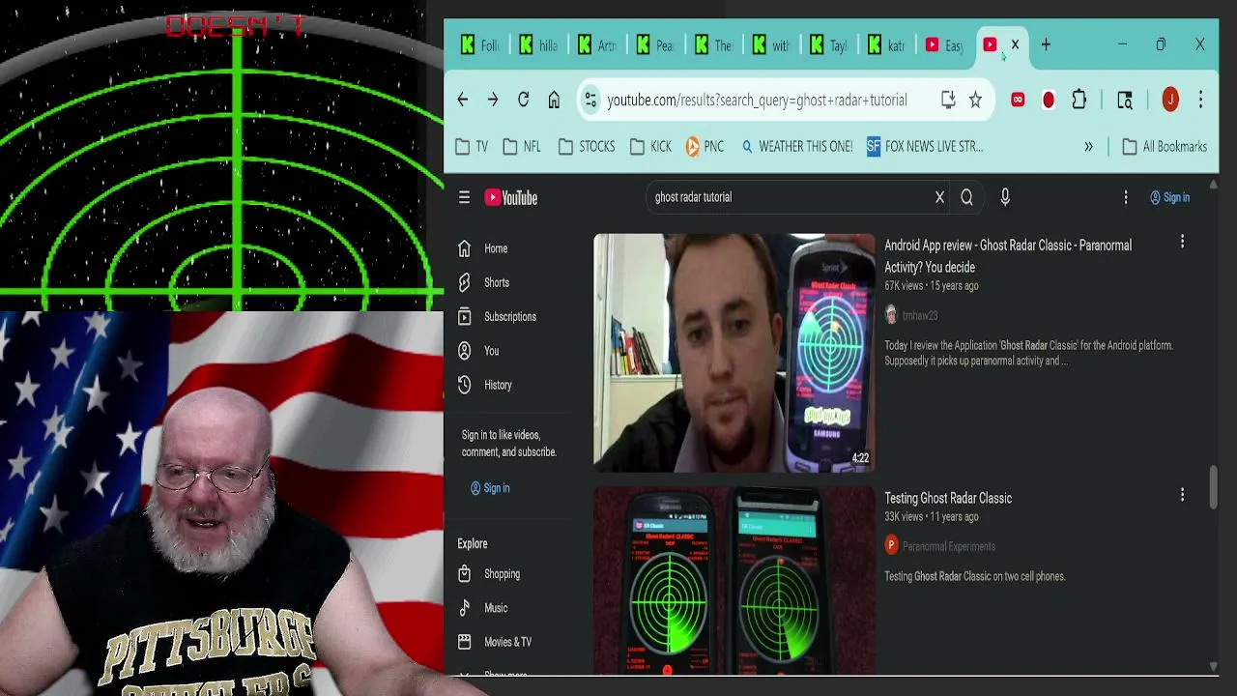This screenshot has width=1237, height=696.
Task: Open the Extensions puzzle menu
Action: pos(1079,100)
